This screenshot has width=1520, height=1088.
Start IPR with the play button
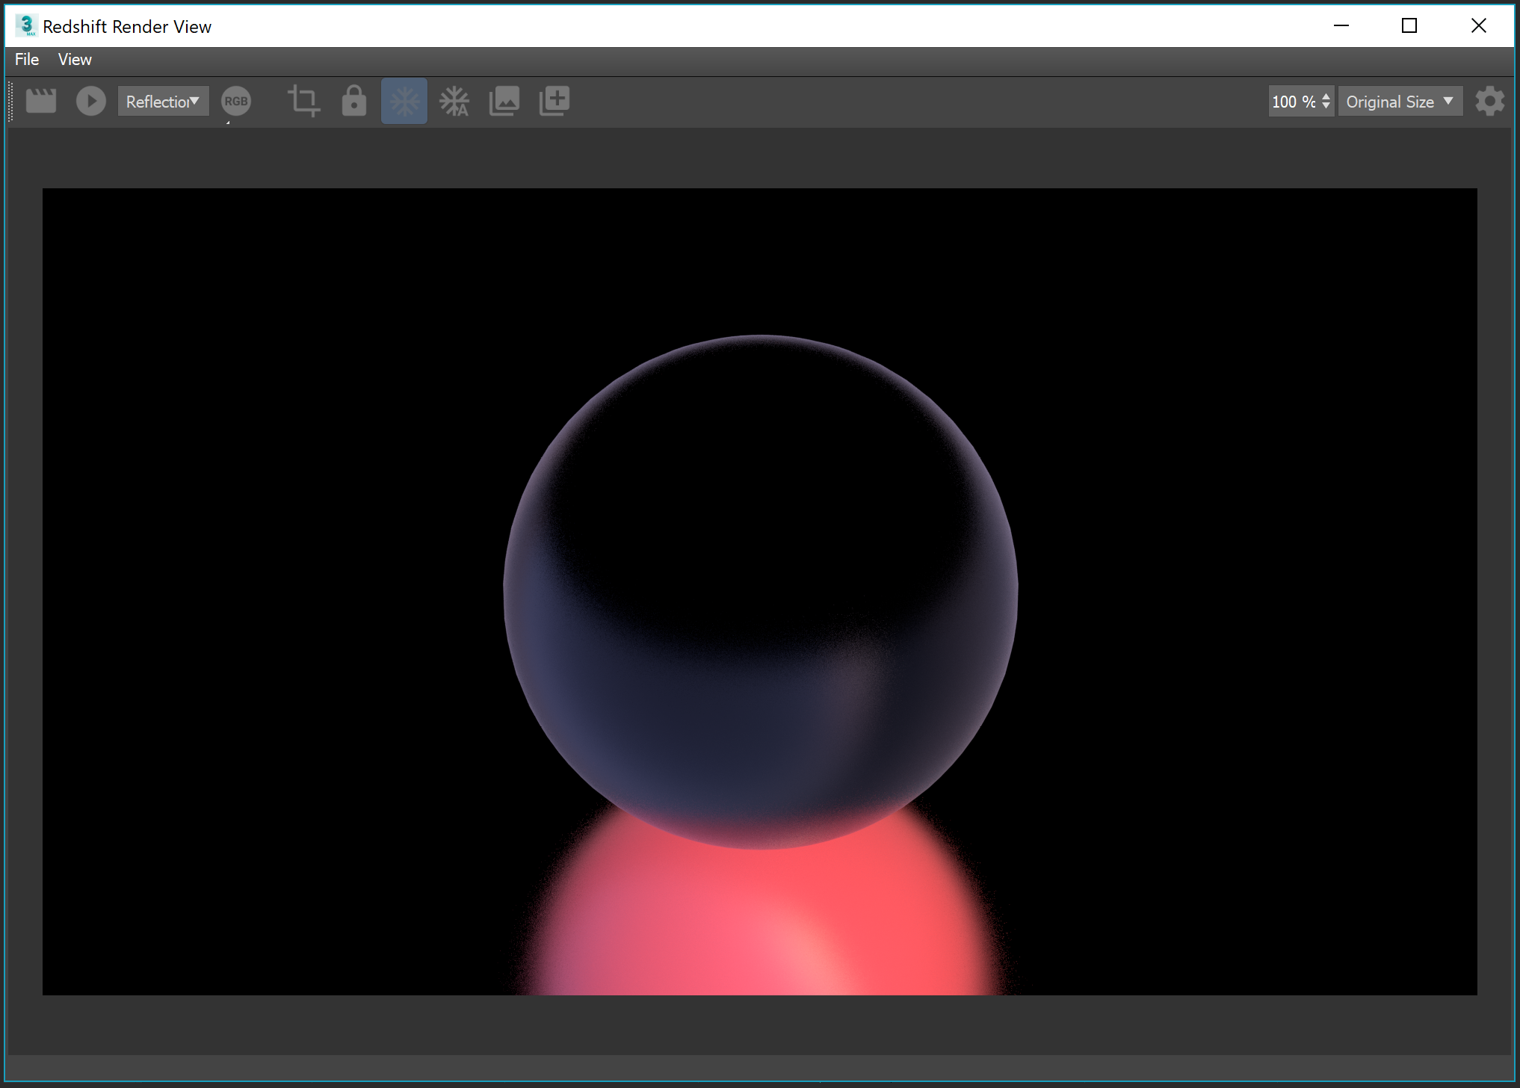[91, 101]
